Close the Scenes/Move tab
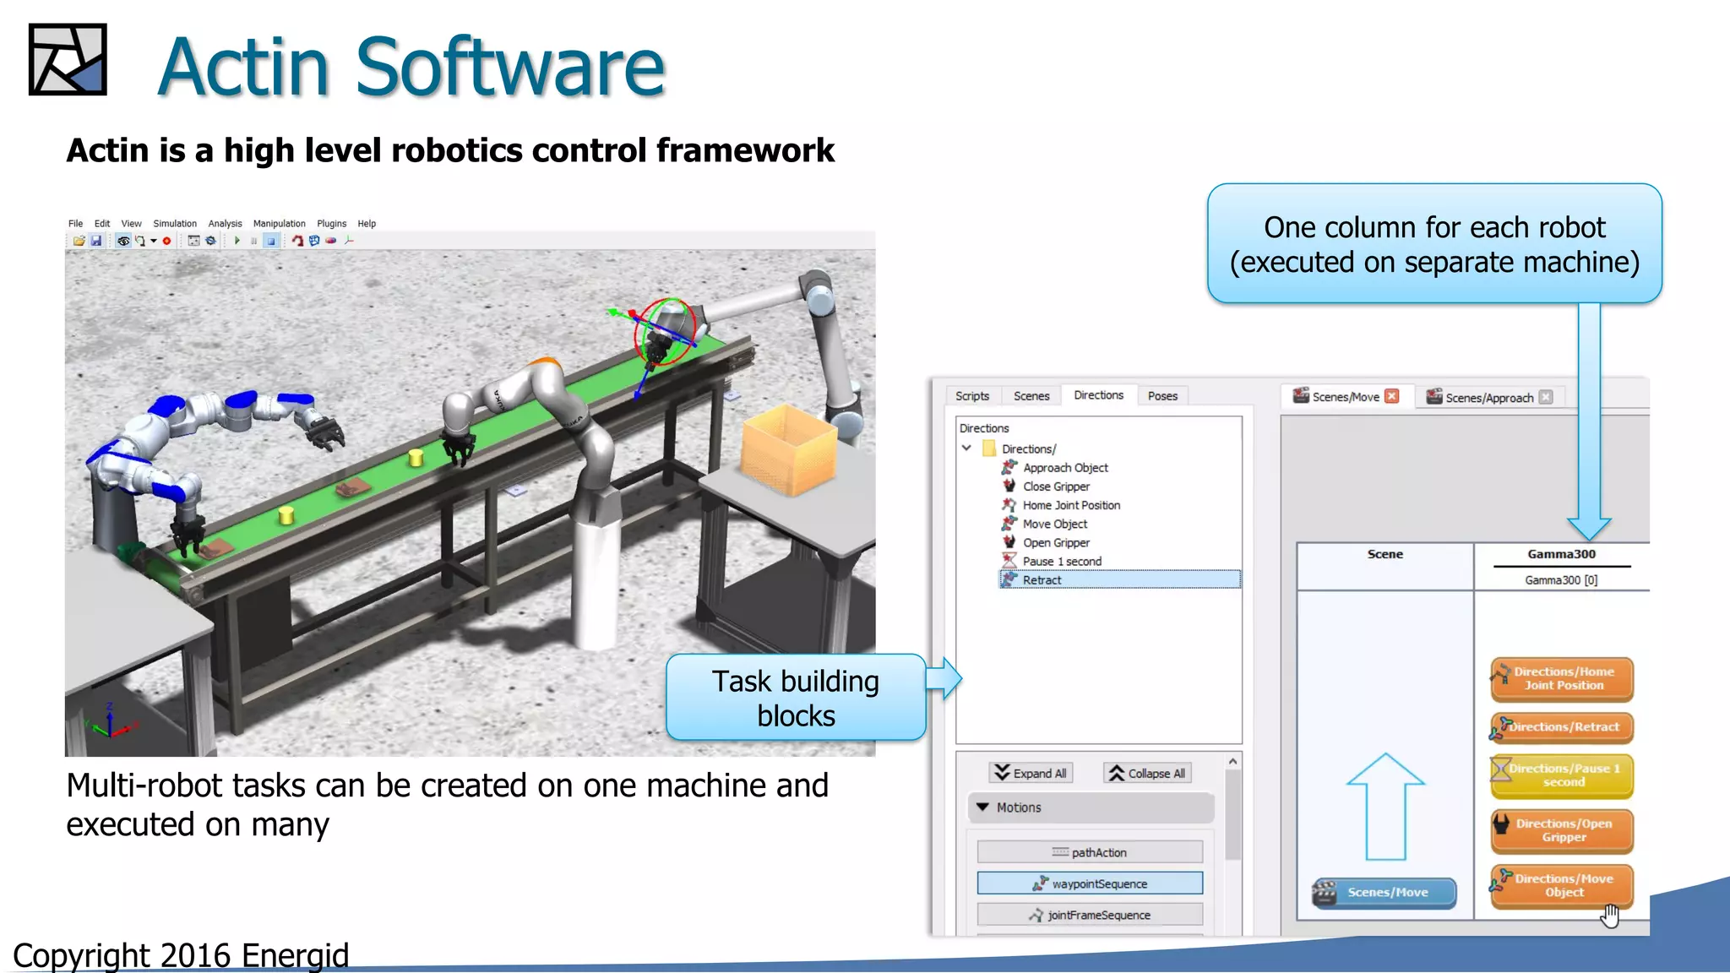This screenshot has height=973, width=1730. (x=1392, y=396)
